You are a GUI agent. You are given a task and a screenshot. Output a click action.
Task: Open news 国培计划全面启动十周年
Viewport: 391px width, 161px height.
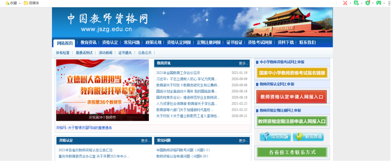(187, 91)
